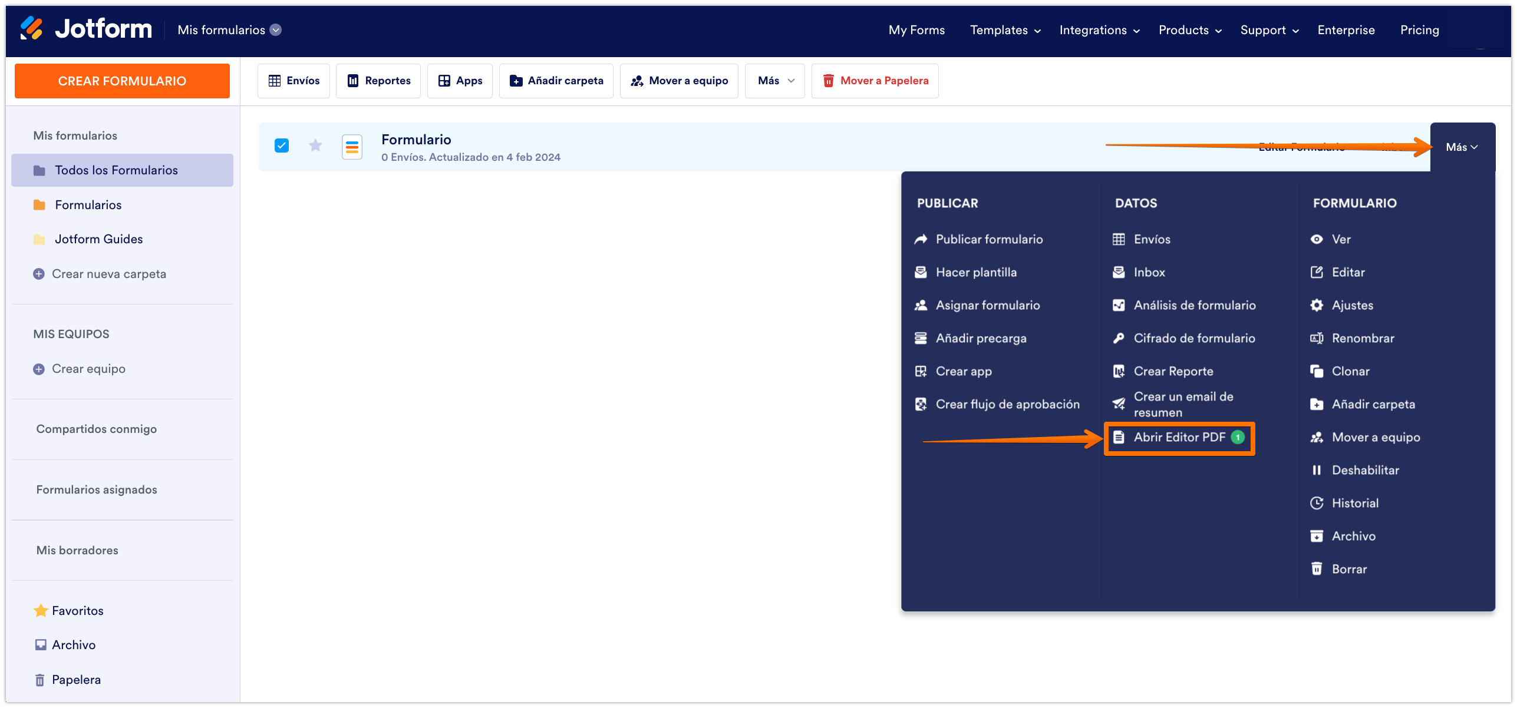Expand the Mis formularios header dropdown
The image size is (1517, 708).
(x=275, y=30)
